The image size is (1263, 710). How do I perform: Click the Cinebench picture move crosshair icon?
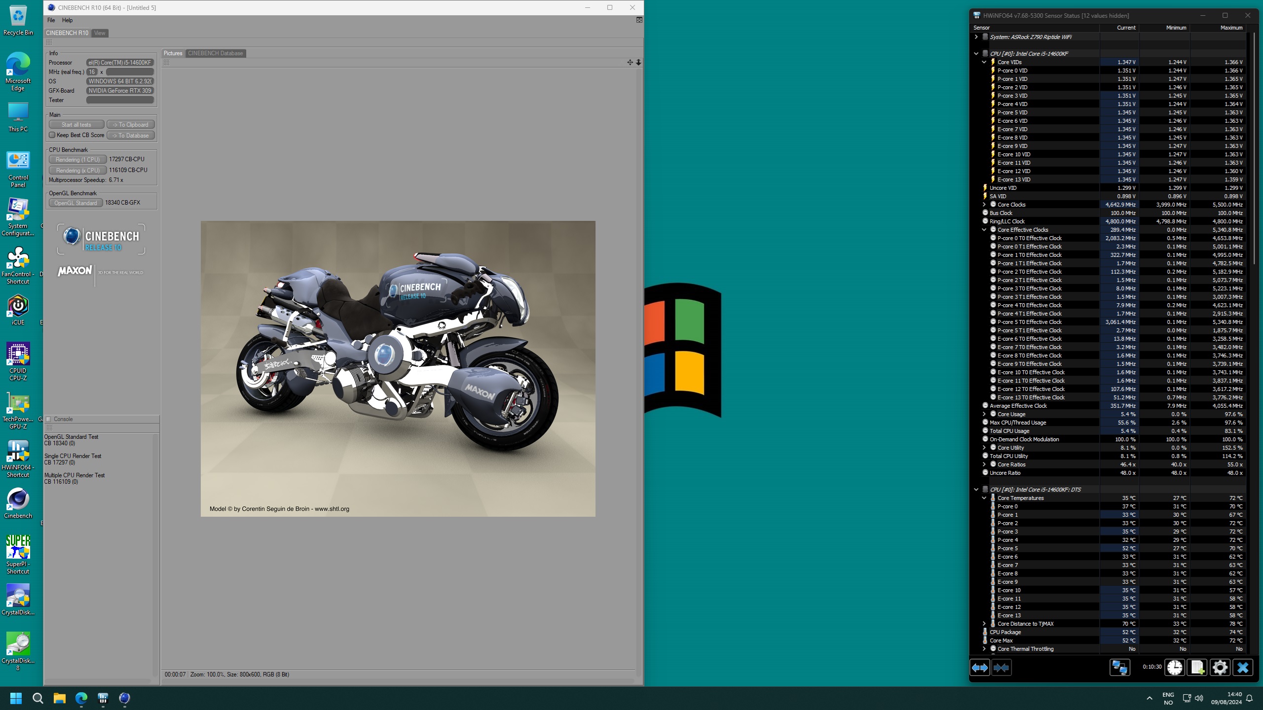coord(630,62)
